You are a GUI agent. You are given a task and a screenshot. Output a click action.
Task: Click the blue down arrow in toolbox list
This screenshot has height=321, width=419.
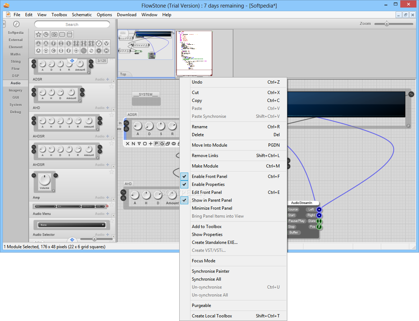tap(72, 240)
